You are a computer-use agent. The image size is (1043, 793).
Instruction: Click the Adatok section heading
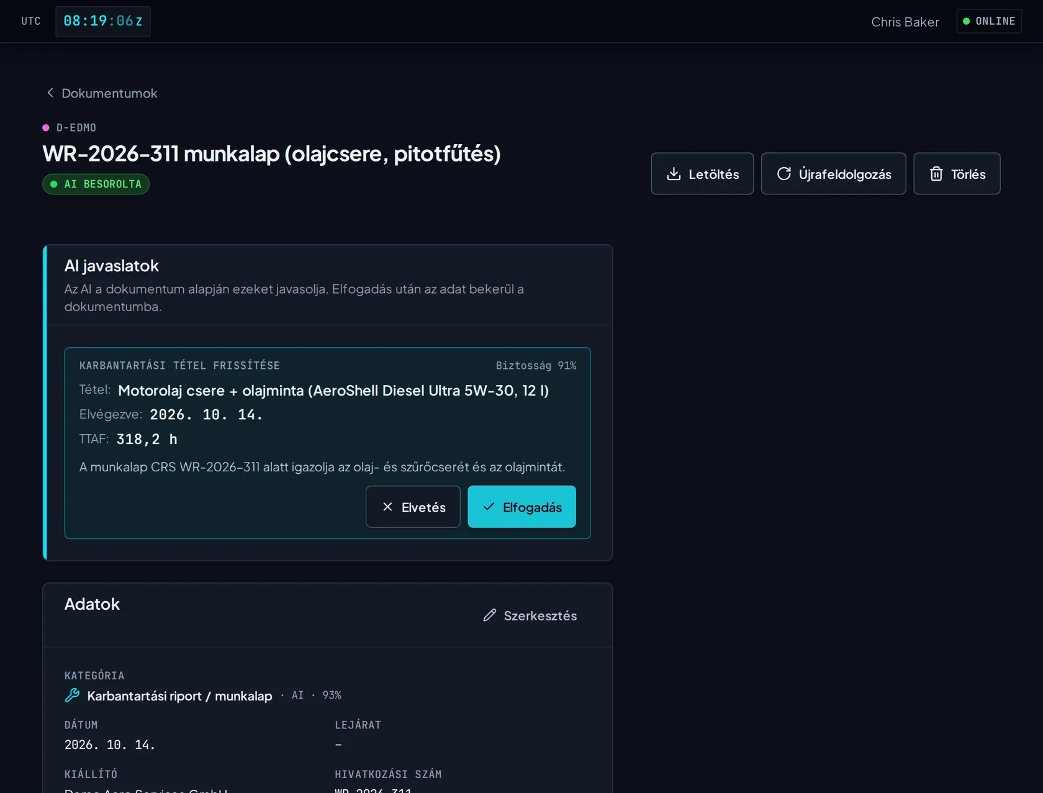92,604
